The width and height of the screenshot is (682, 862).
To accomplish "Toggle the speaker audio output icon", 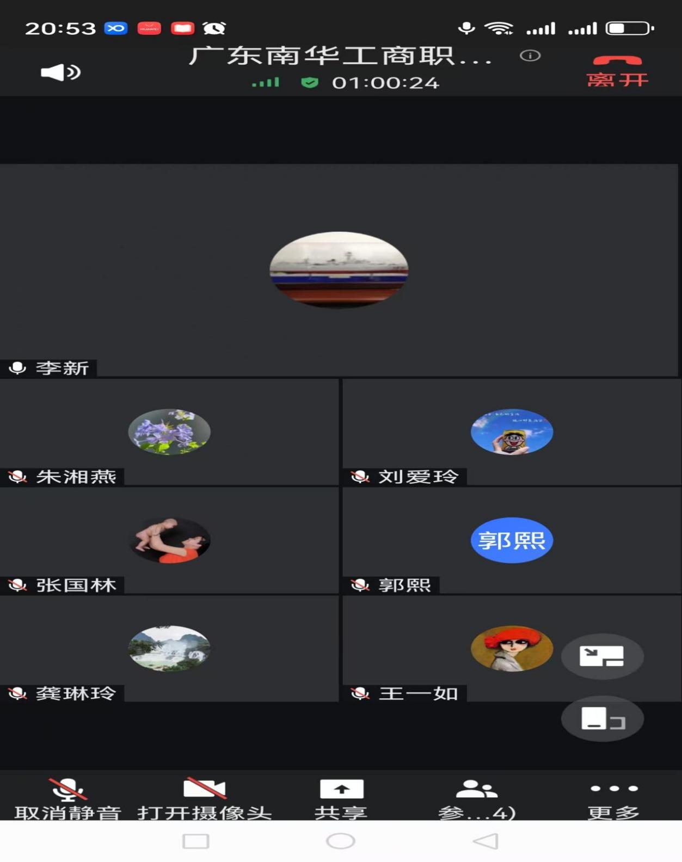I will [x=61, y=72].
